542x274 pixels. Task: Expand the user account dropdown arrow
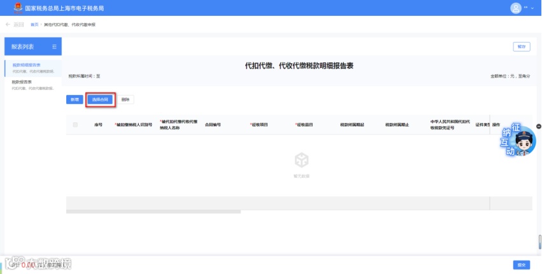pyautogui.click(x=532, y=8)
